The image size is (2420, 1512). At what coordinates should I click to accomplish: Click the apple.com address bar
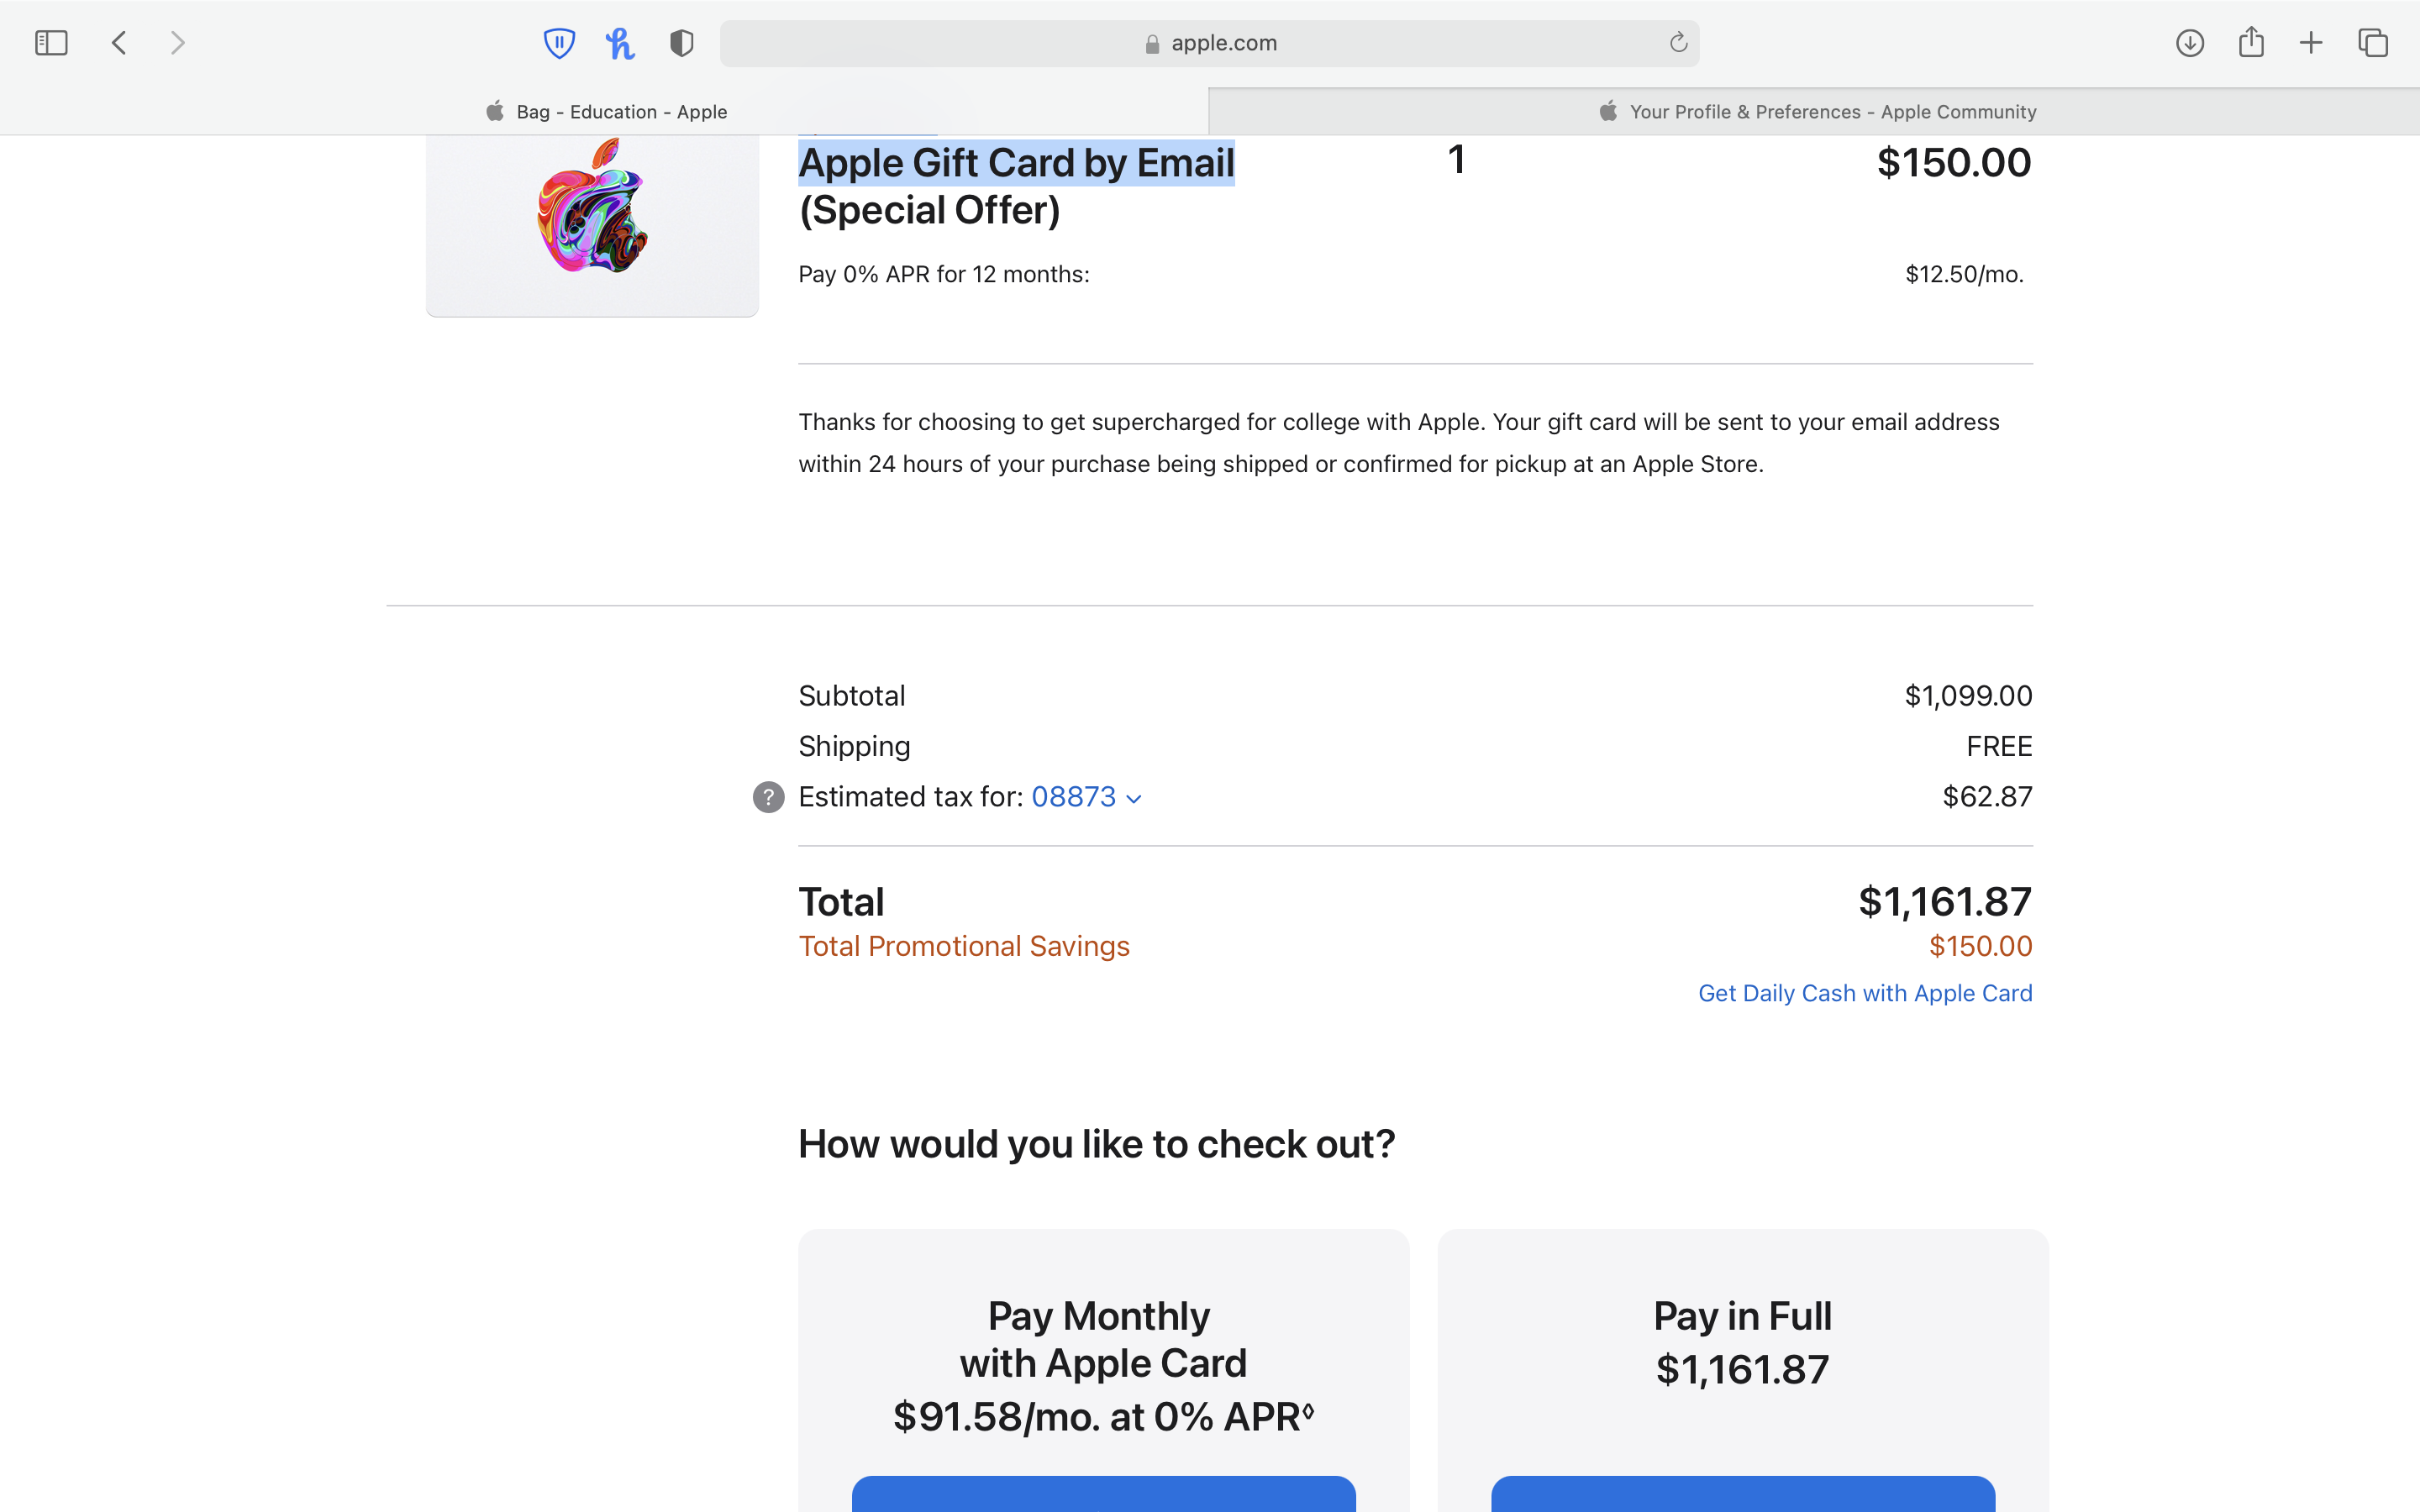[x=1209, y=43]
